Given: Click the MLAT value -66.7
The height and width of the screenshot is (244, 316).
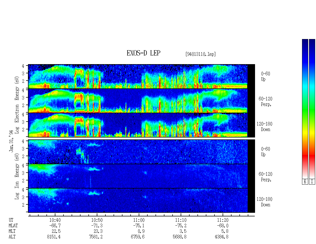Looking at the screenshot, I should point(55,226).
